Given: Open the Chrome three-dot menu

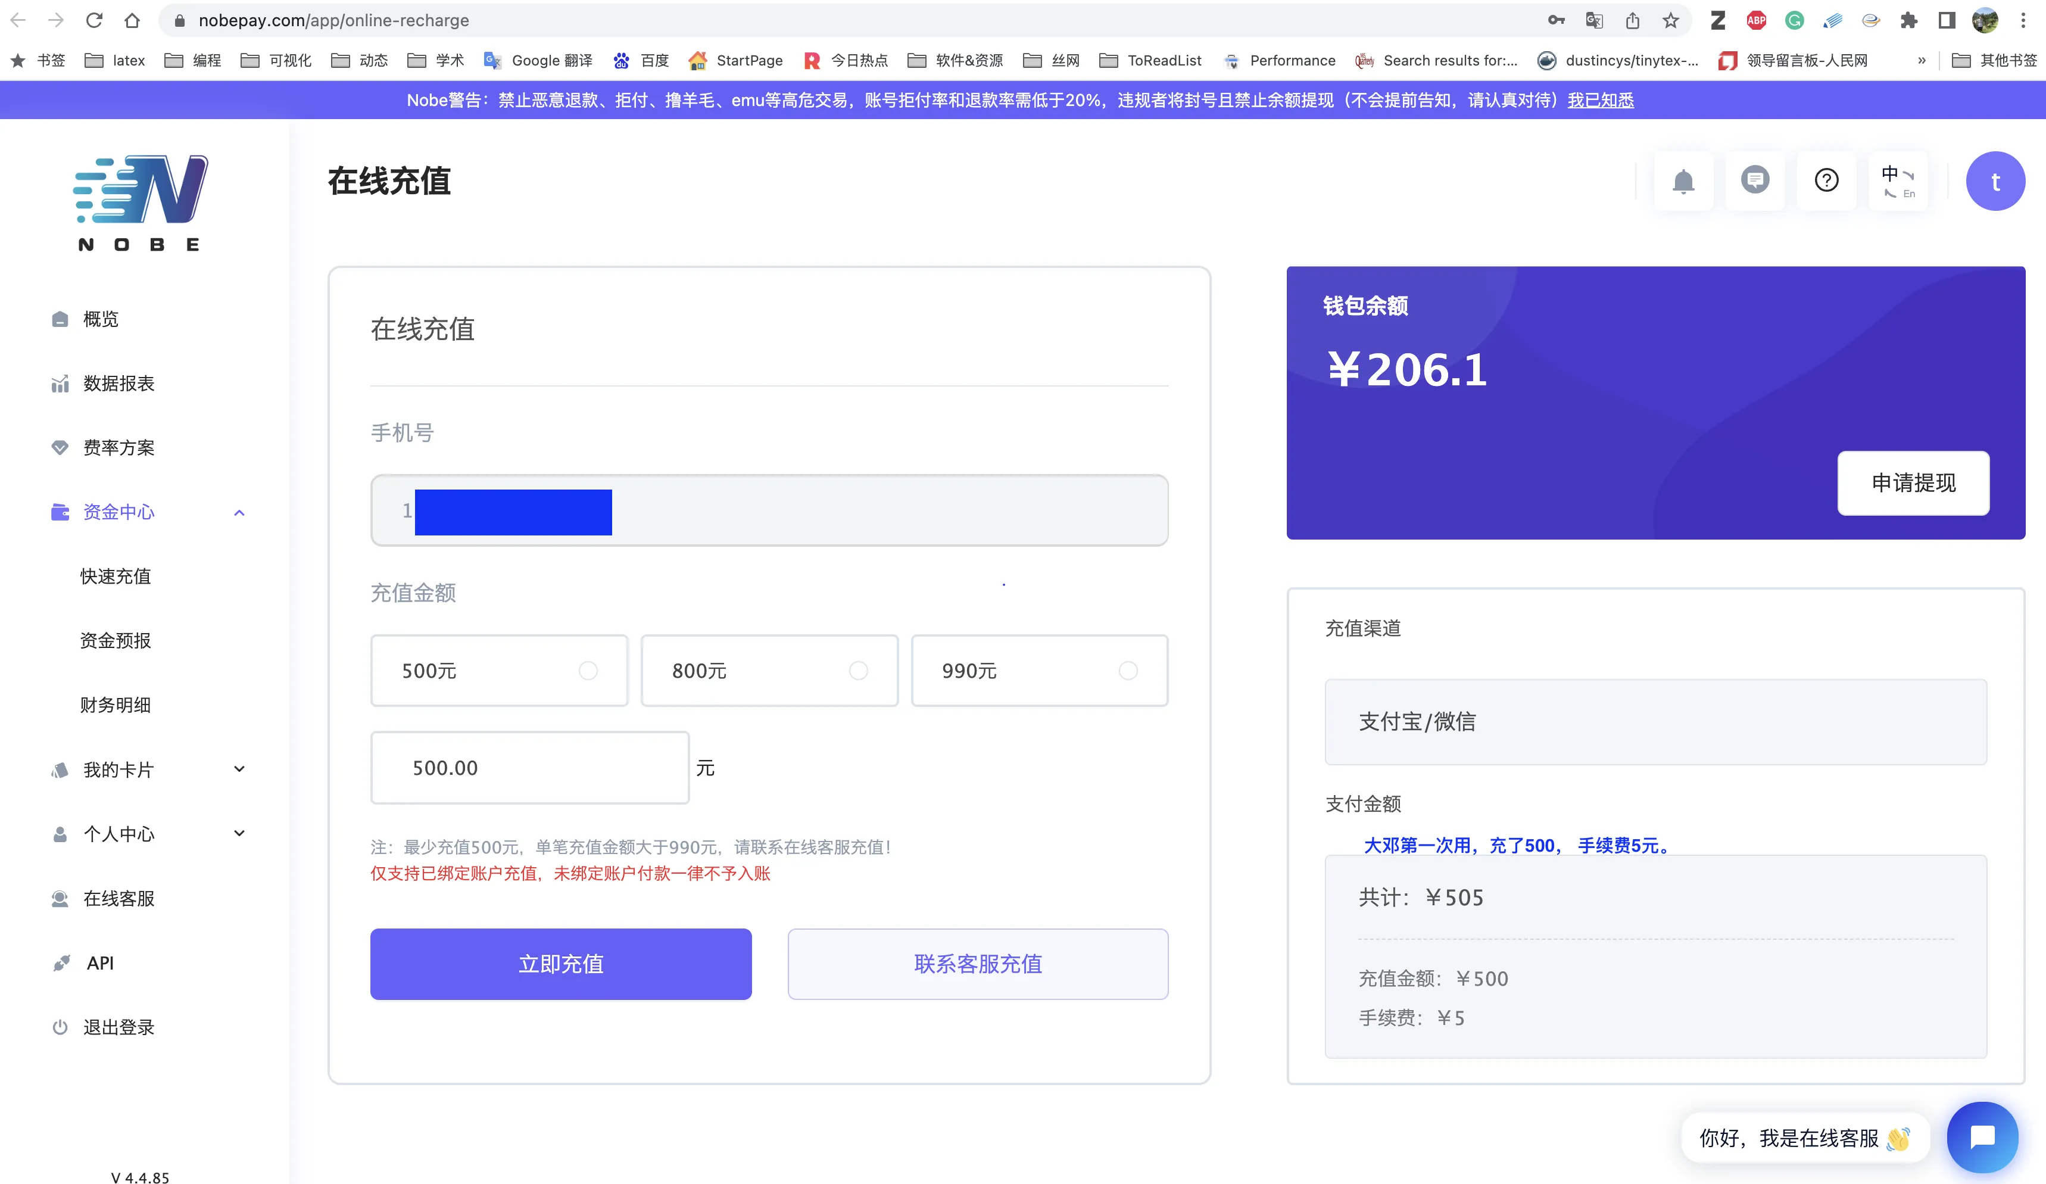Looking at the screenshot, I should pyautogui.click(x=2023, y=20).
